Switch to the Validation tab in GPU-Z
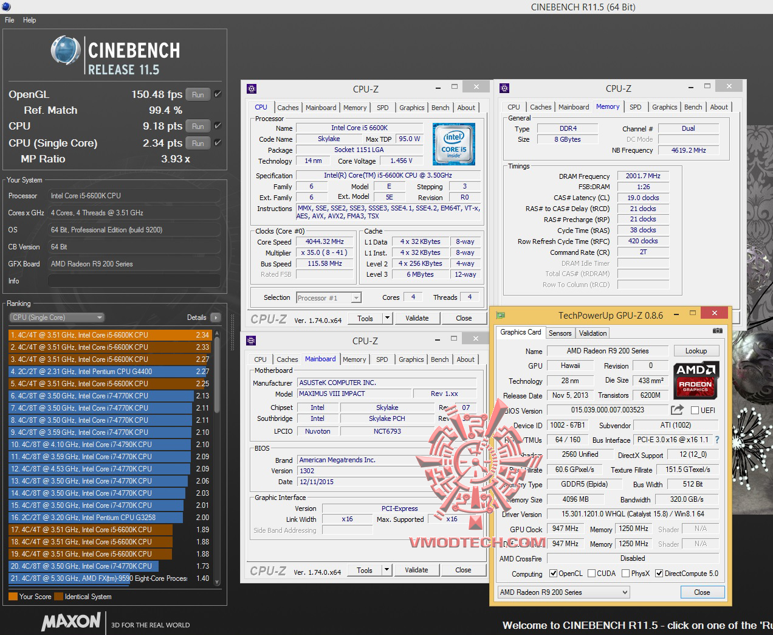 [593, 333]
